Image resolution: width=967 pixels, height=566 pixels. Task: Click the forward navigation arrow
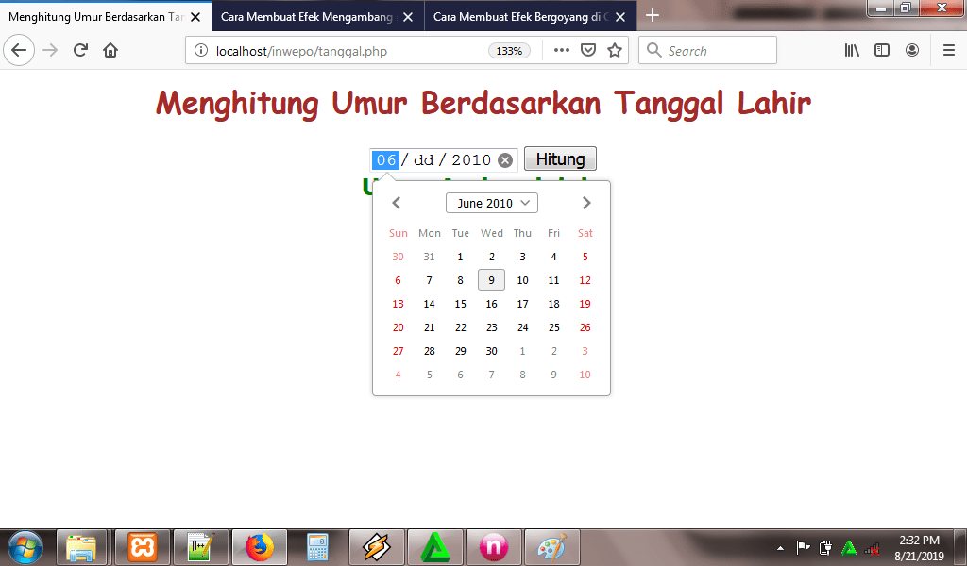[x=50, y=51]
